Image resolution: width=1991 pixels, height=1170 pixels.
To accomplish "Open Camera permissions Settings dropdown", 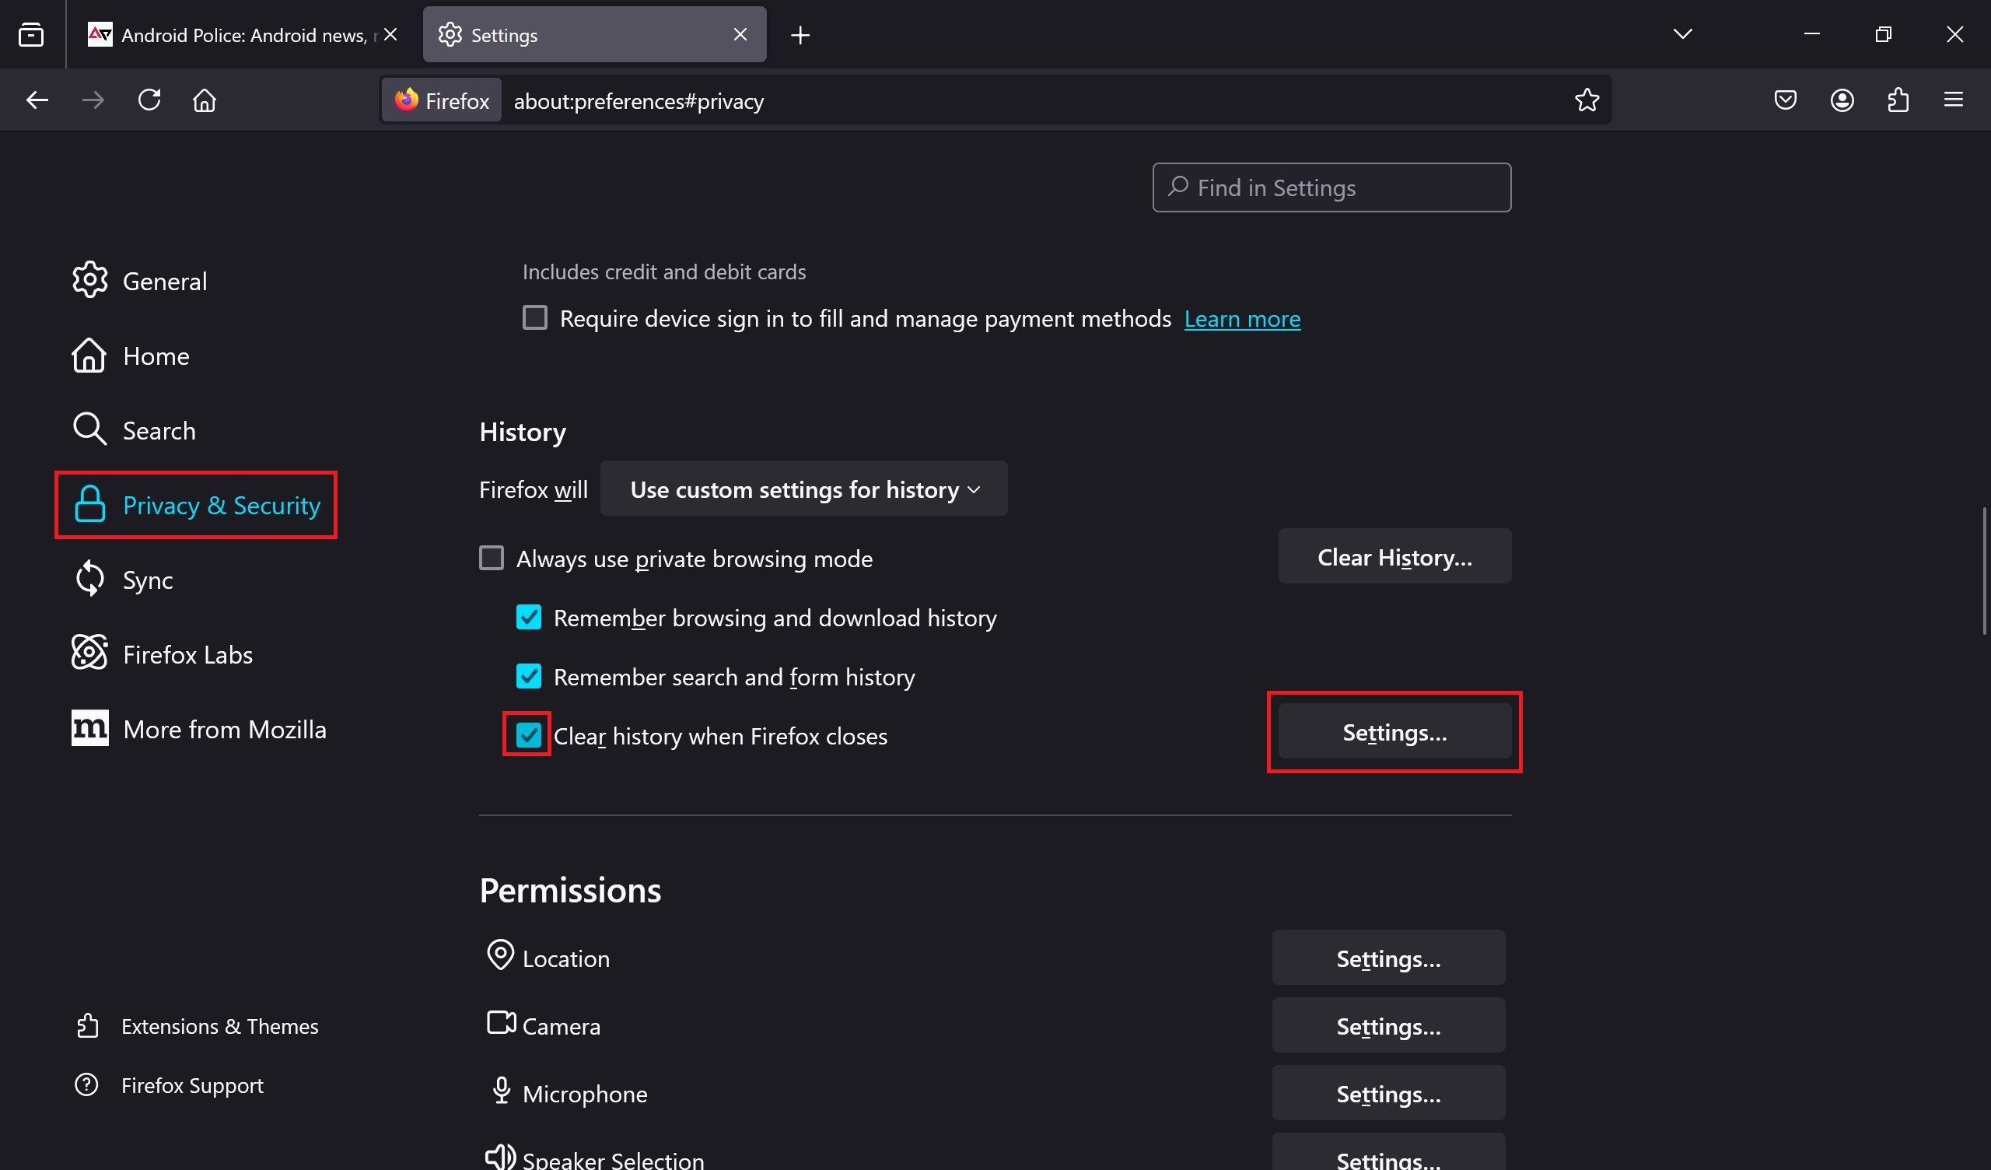I will (x=1388, y=1025).
